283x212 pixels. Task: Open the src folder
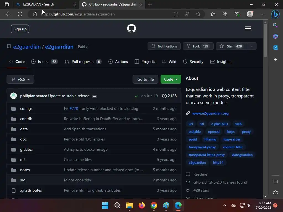point(23,180)
